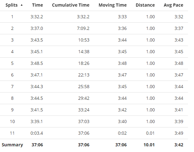Image resolution: width=194 pixels, height=152 pixels.
Task: Select split number 11 in Splits column
Action: [12, 133]
